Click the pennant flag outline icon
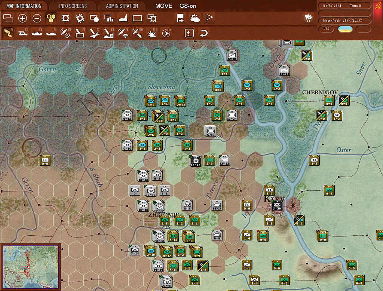 click(x=209, y=18)
